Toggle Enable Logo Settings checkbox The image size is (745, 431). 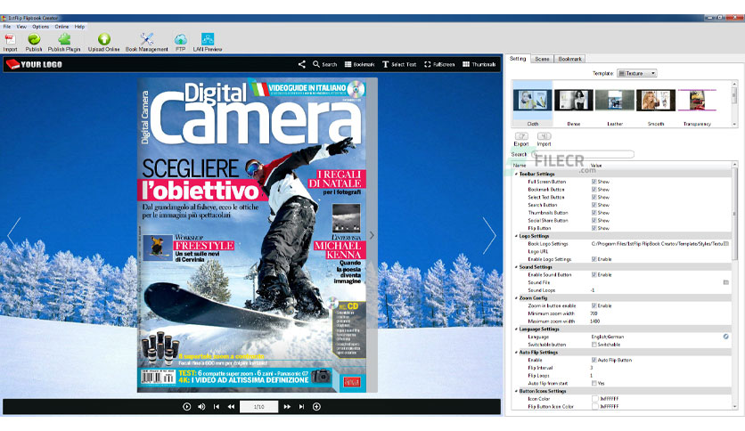click(x=594, y=259)
